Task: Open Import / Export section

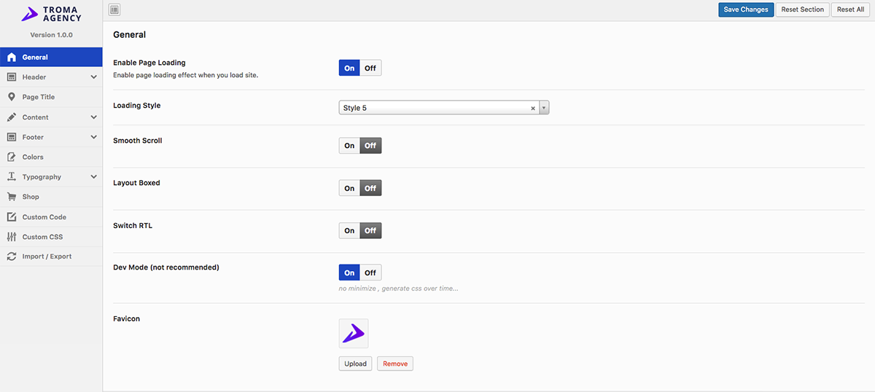Action: (51, 256)
